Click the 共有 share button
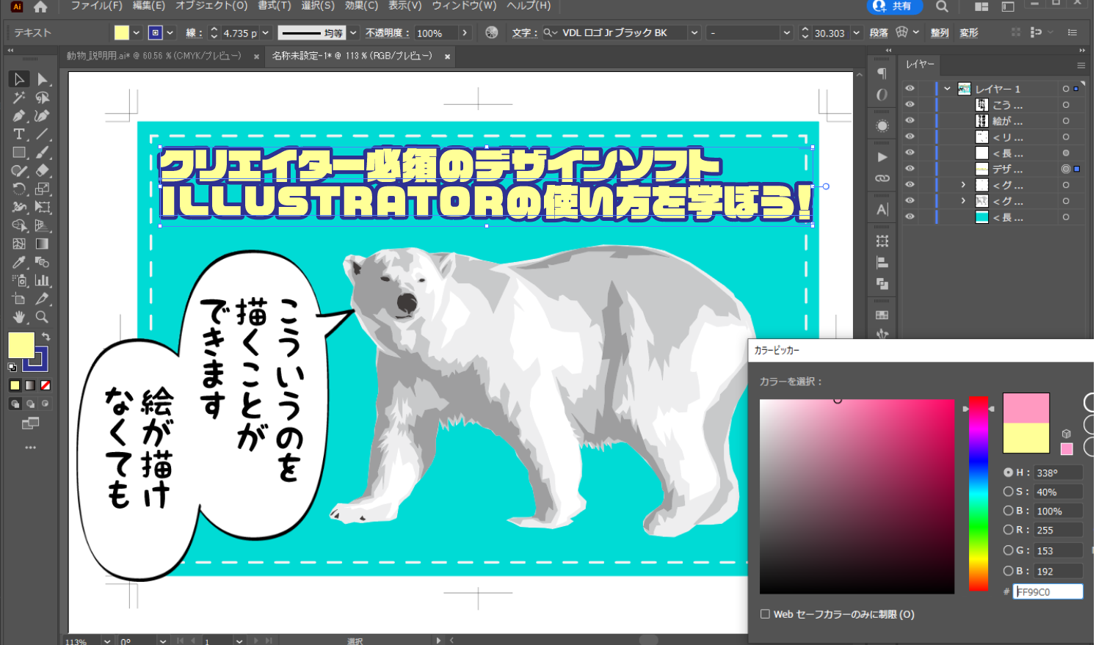 [x=896, y=7]
